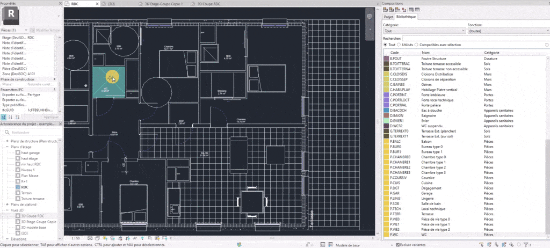This screenshot has width=550, height=248.
Task: Open the Toiture terrasse floor plan view
Action: 33,199
